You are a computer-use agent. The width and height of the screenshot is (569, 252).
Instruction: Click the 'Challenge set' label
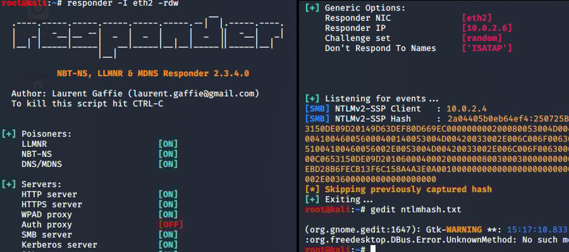pyautogui.click(x=358, y=38)
